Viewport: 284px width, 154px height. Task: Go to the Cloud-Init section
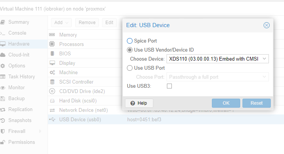(19, 55)
